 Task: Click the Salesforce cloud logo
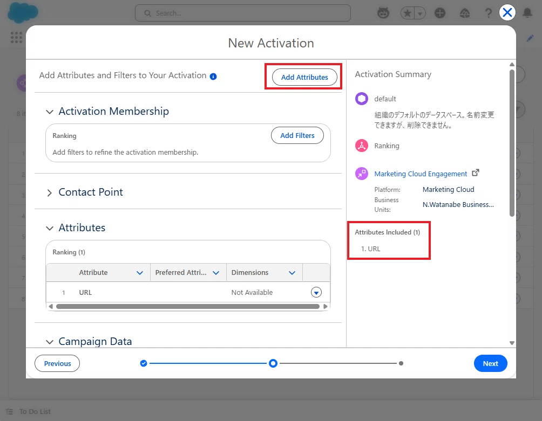coord(23,13)
